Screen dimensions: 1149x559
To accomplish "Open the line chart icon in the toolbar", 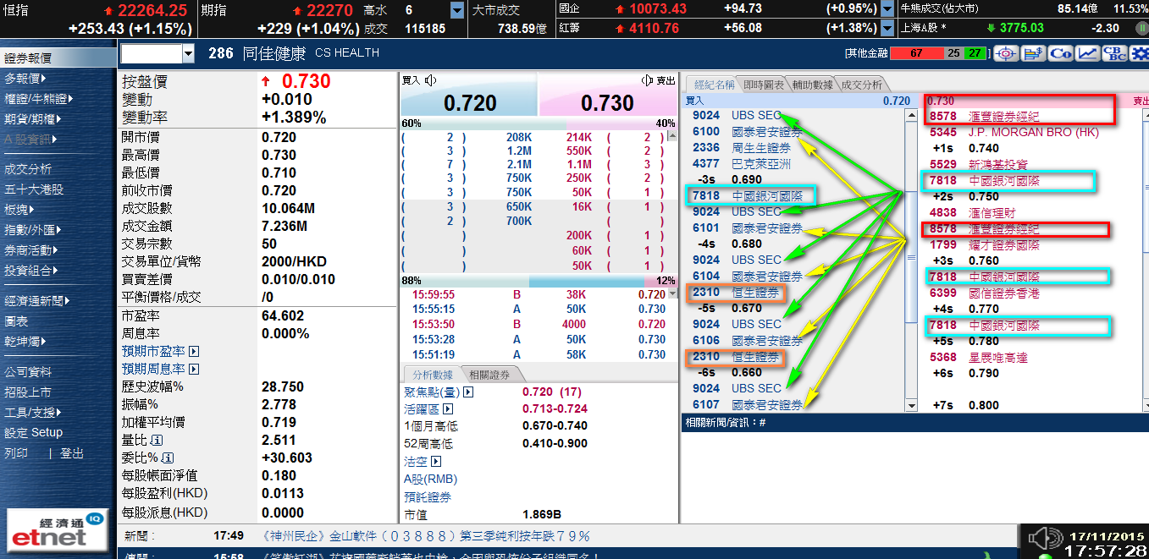I will (1087, 53).
